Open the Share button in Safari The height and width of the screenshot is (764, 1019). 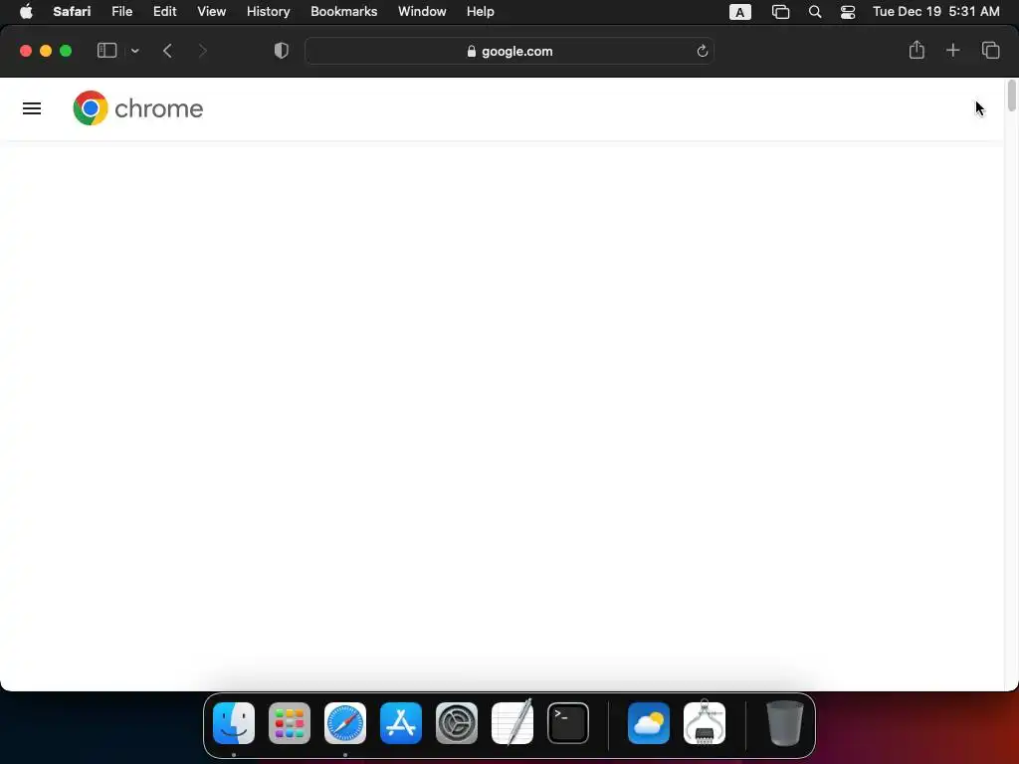point(917,50)
